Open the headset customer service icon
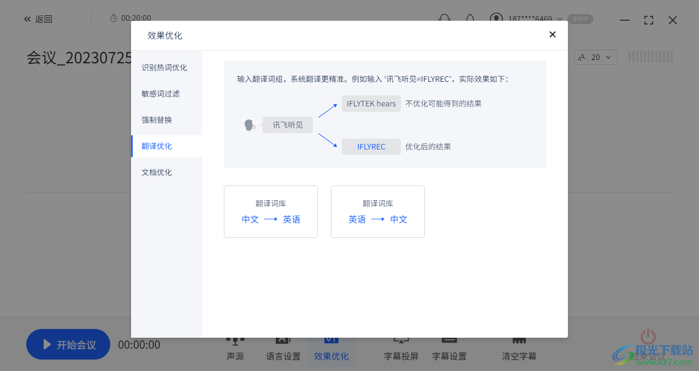This screenshot has width=699, height=371. 444,19
